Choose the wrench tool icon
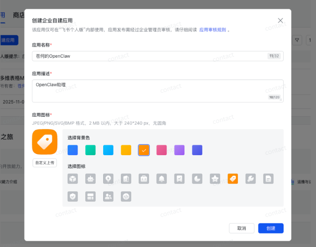This screenshot has width=316, height=247. (x=250, y=179)
